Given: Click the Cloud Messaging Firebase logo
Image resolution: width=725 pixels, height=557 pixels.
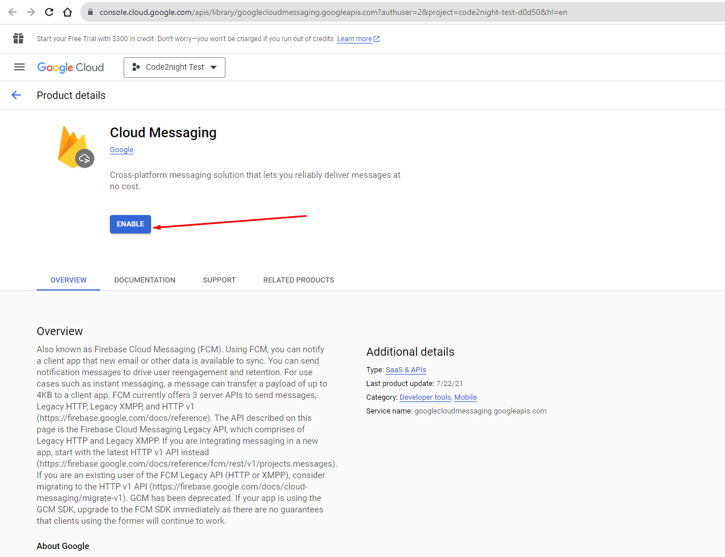Looking at the screenshot, I should 76,147.
